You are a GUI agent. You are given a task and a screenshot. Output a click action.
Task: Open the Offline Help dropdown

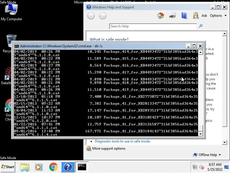point(207,155)
